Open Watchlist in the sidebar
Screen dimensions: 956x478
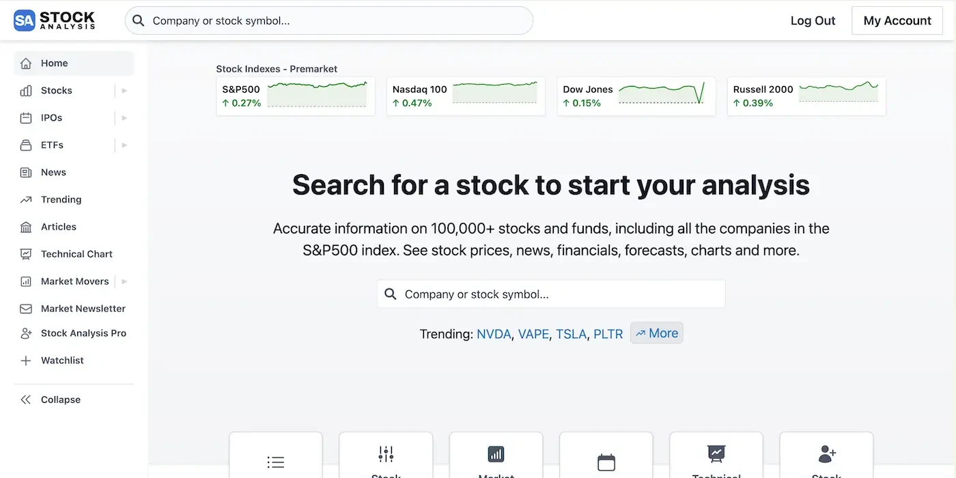pos(74,361)
